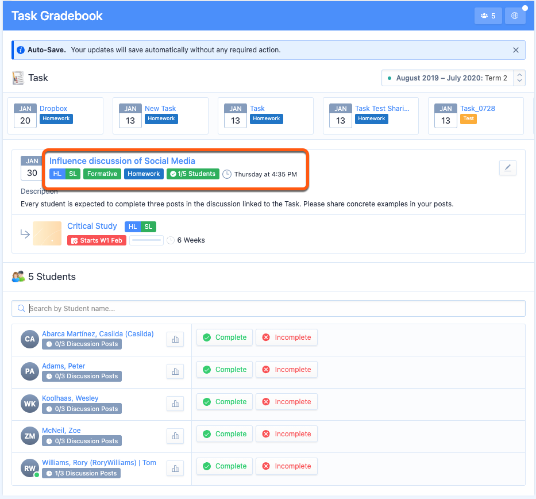Image resolution: width=536 pixels, height=499 pixels.
Task: Open the Critical Study unit link
Action: pyautogui.click(x=92, y=226)
